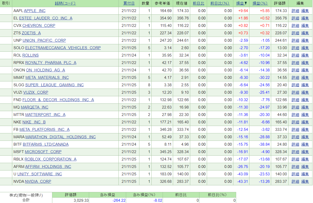Edit the ZTS row via 編集
313x203 pixels.
tap(305, 33)
